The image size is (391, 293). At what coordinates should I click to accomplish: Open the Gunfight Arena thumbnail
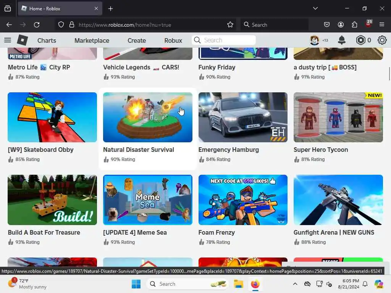point(338,200)
